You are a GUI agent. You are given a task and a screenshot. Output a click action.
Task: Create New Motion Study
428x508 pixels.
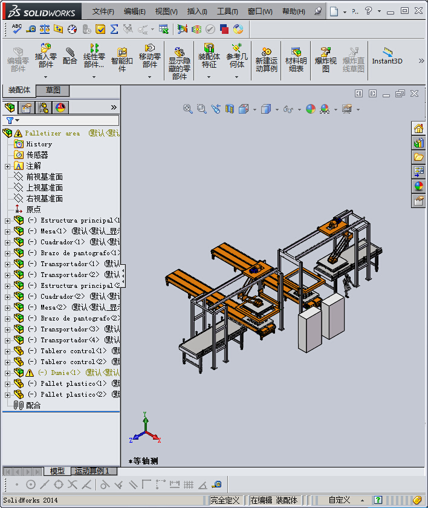click(x=266, y=60)
